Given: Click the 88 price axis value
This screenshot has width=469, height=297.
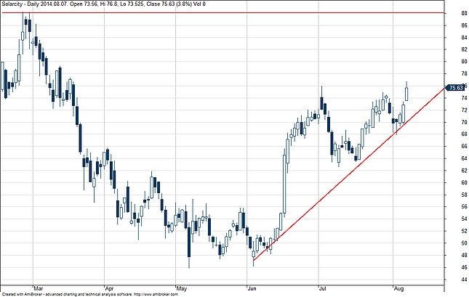Looking at the screenshot, I should (464, 13).
